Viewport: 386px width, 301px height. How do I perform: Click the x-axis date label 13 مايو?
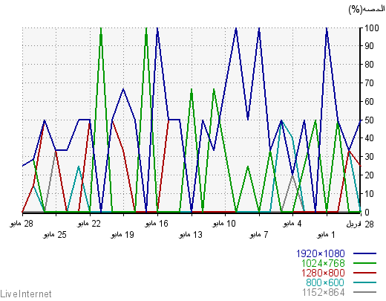(x=191, y=234)
